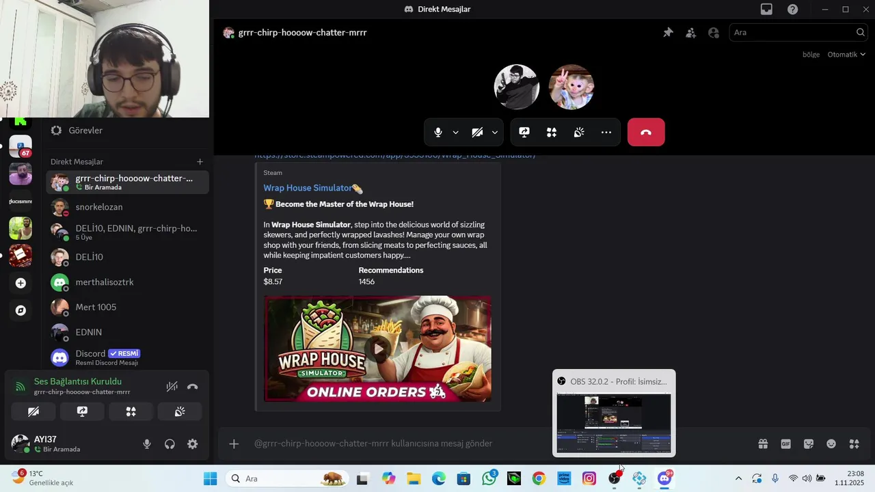Click the message attachment plus button

pos(234,443)
